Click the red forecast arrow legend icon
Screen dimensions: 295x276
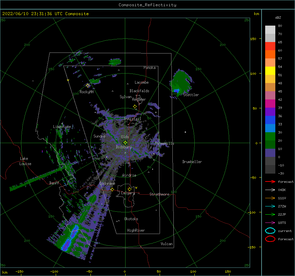click(270, 181)
